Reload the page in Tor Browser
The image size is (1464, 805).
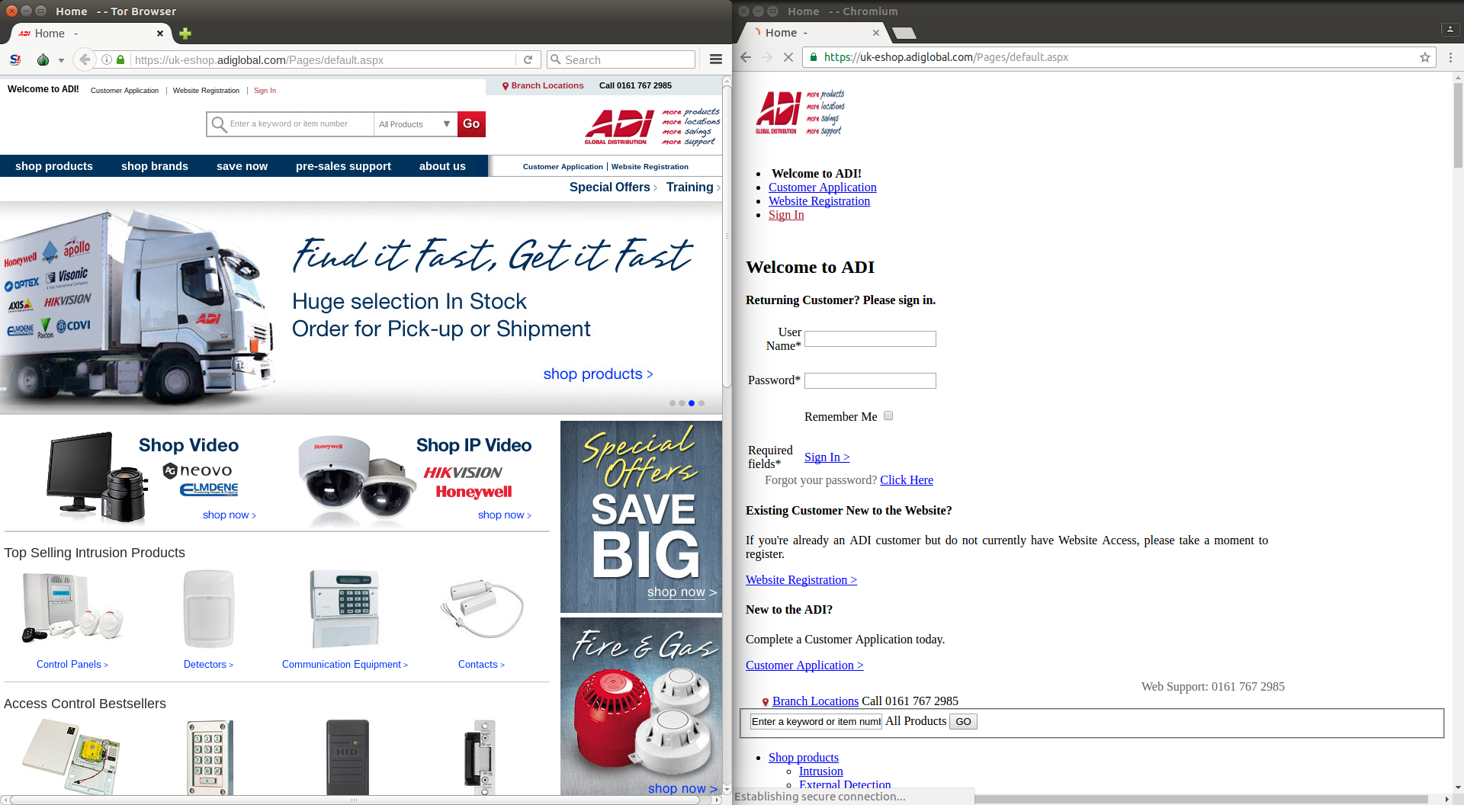coord(528,59)
